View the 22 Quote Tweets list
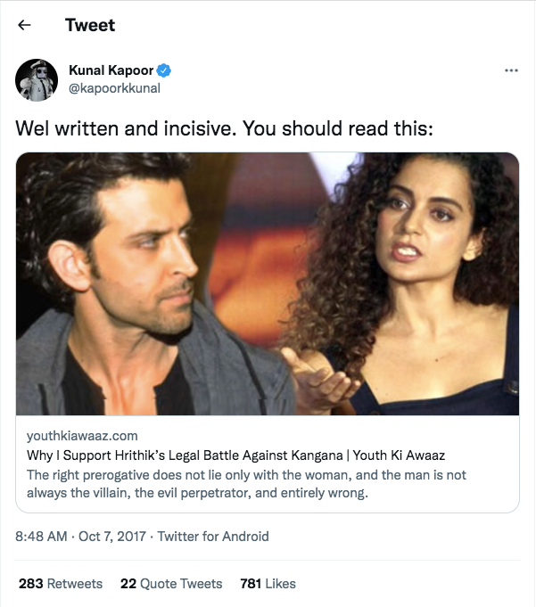Viewport: 536px width, 607px height. [171, 584]
